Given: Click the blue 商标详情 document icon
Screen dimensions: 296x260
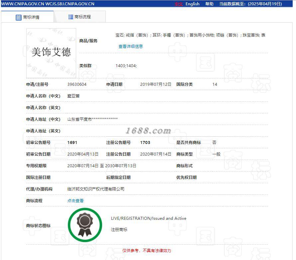Looking at the screenshot, I should tap(19, 17).
